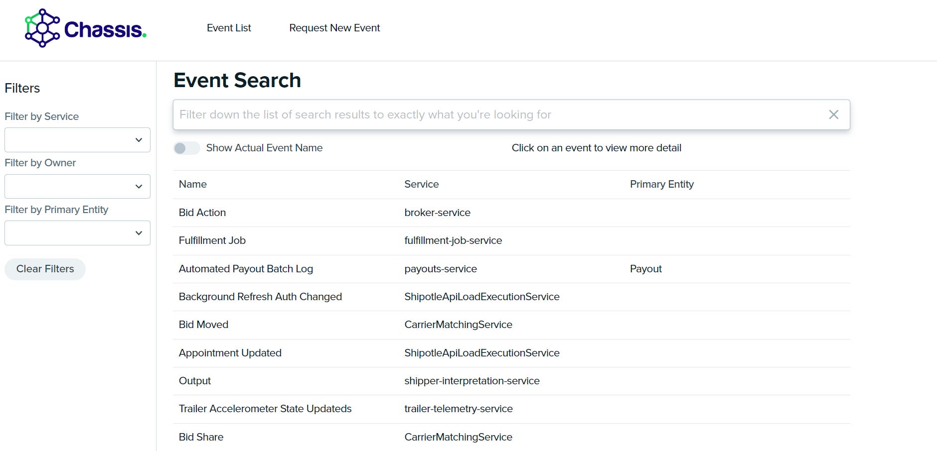
Task: Navigate to the Event List page
Action: [229, 28]
